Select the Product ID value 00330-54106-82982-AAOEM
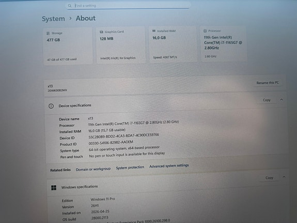This screenshot has height=223, width=297. coord(111,143)
